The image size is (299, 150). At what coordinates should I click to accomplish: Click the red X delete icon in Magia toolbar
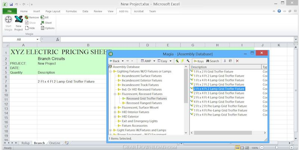pos(237,61)
